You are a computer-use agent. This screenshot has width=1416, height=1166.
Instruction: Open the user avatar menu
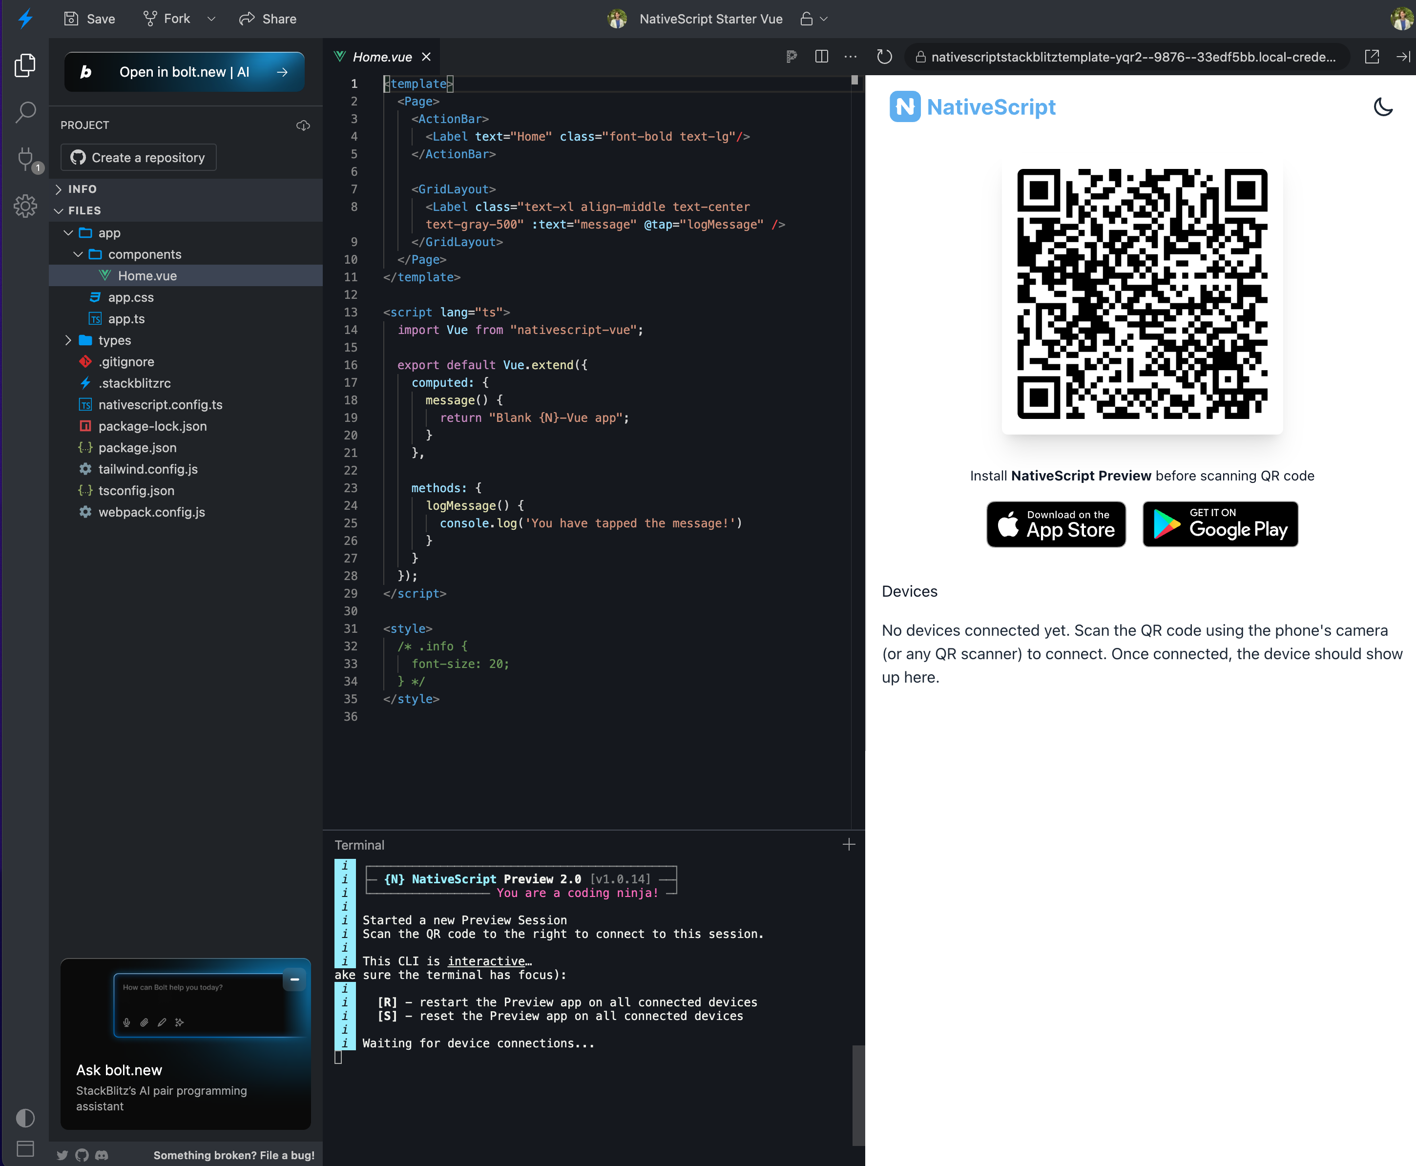pos(1402,19)
